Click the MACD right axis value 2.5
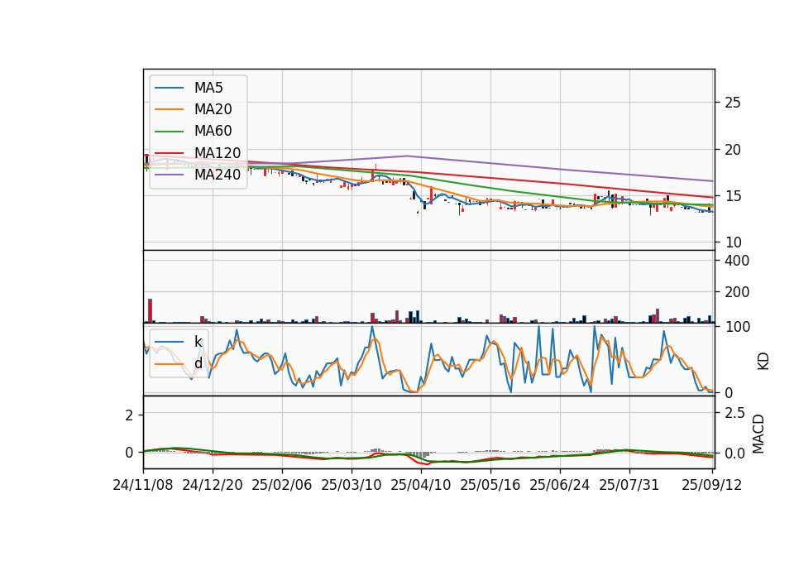Viewport: 794px width, 571px height. (734, 413)
